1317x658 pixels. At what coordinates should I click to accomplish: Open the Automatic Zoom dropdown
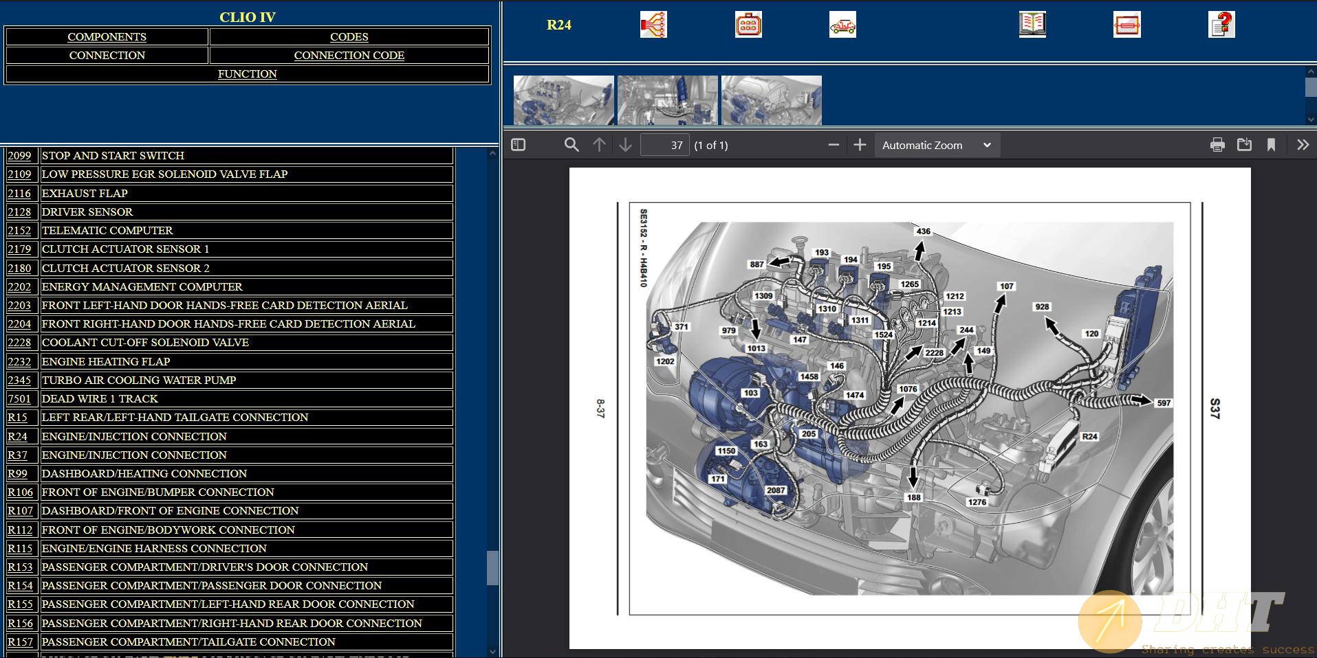point(937,145)
